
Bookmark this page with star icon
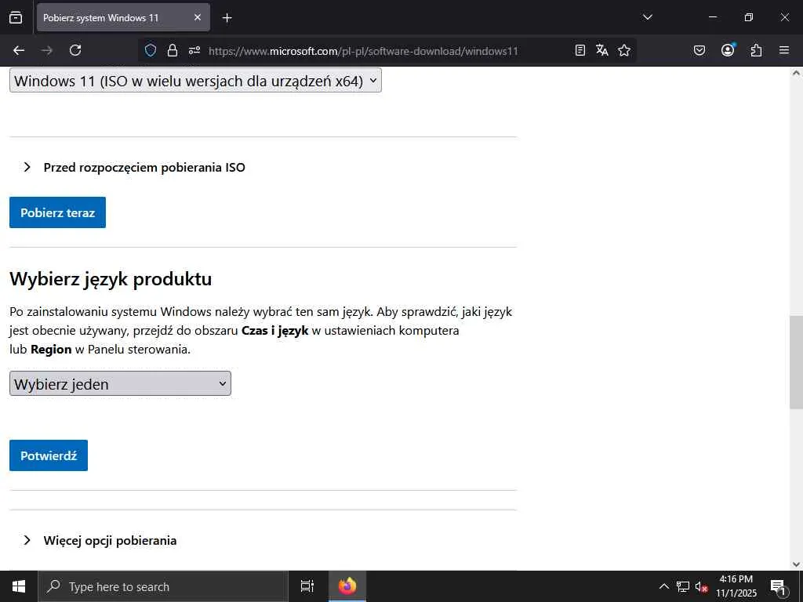coord(623,50)
